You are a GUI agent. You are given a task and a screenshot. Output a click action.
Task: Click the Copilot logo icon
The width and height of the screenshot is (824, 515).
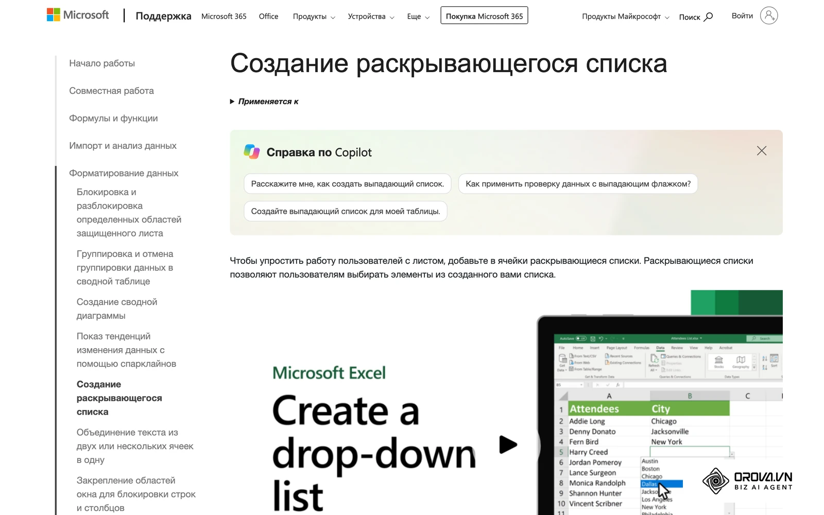tap(252, 151)
